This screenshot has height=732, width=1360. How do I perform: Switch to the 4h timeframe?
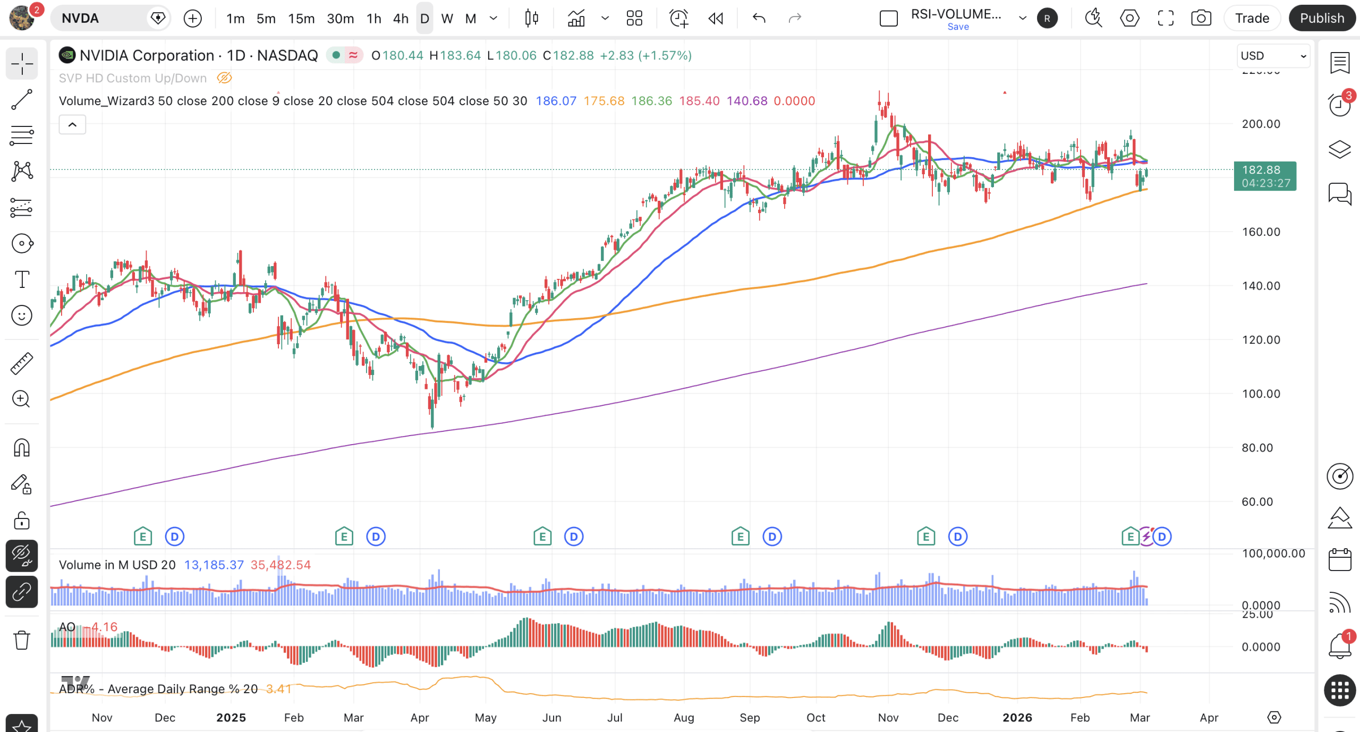pyautogui.click(x=401, y=19)
